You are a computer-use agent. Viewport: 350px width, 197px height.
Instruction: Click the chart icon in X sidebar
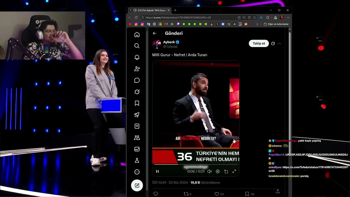coord(137,149)
